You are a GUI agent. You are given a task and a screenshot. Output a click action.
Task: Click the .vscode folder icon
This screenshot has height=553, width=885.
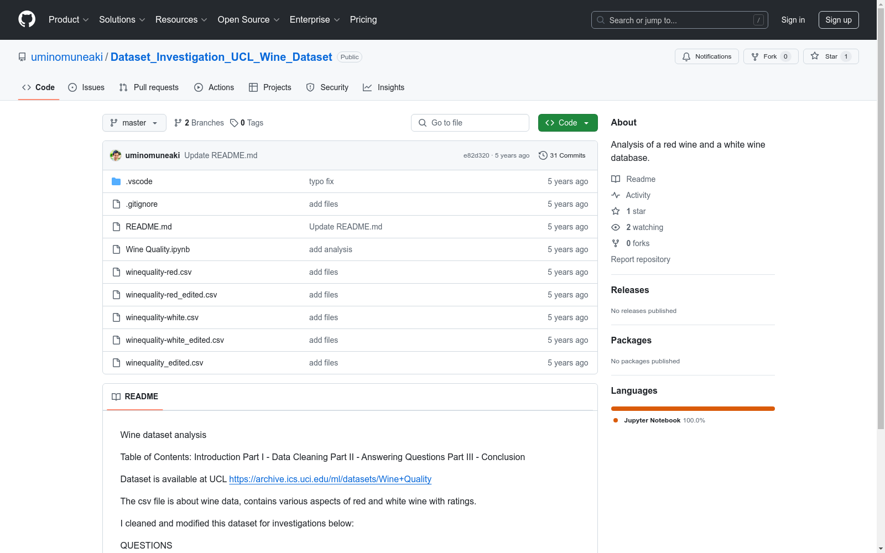116,181
